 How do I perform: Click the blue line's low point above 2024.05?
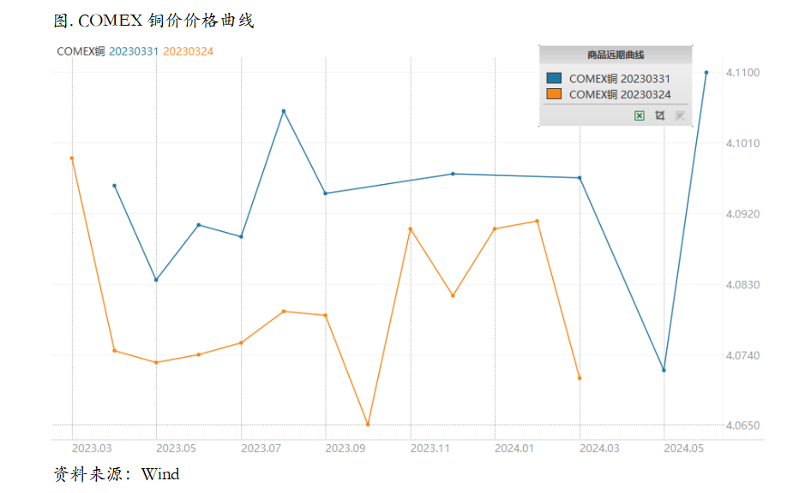(x=664, y=370)
